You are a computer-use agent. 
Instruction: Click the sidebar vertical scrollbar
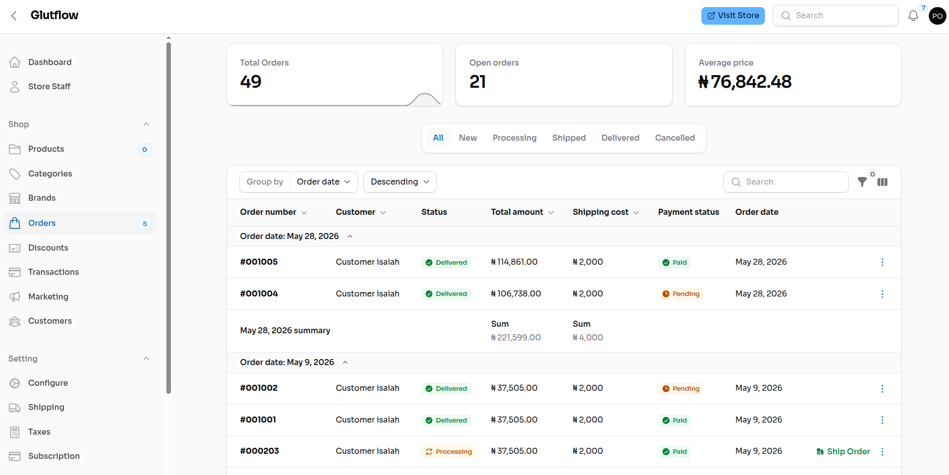tap(169, 217)
